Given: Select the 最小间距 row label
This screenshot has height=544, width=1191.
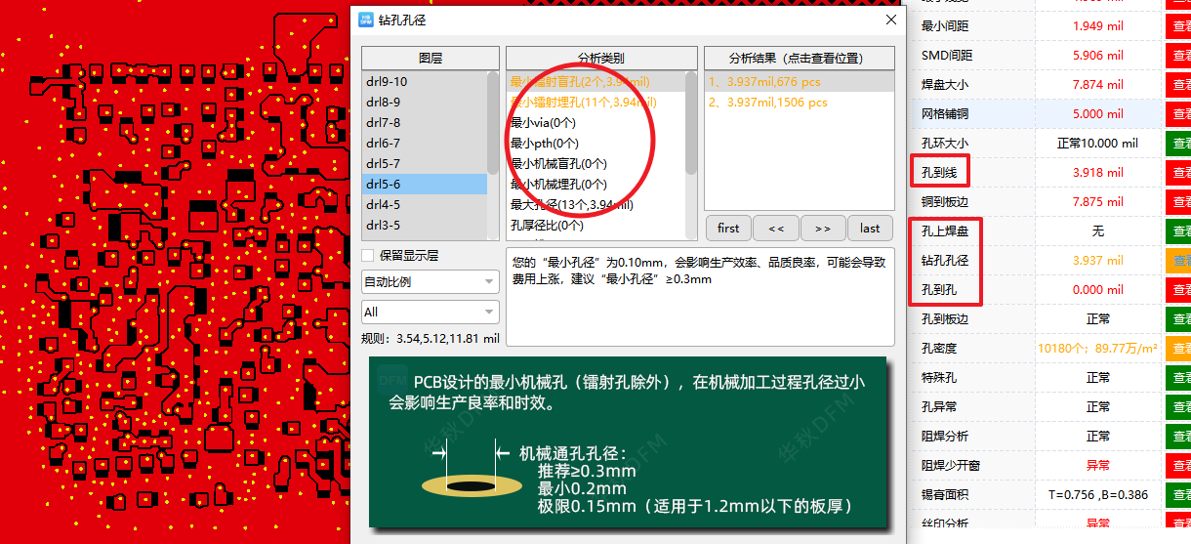Looking at the screenshot, I should click(x=945, y=26).
